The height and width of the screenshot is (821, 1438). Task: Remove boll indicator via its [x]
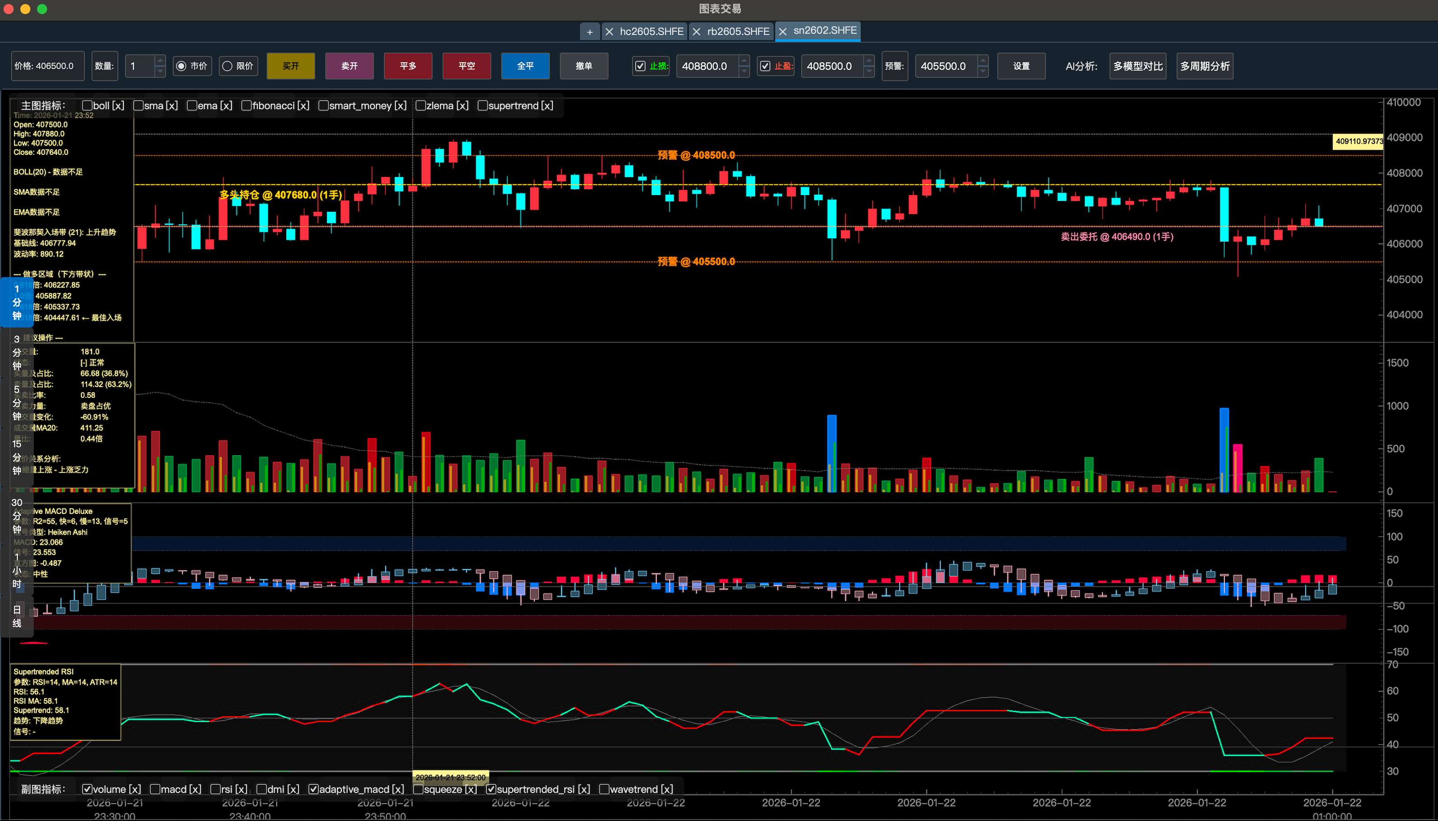[118, 106]
